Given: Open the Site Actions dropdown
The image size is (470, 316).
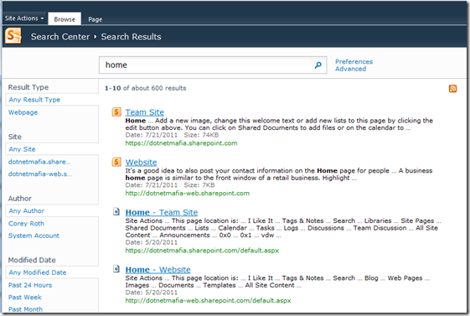Looking at the screenshot, I should [24, 18].
